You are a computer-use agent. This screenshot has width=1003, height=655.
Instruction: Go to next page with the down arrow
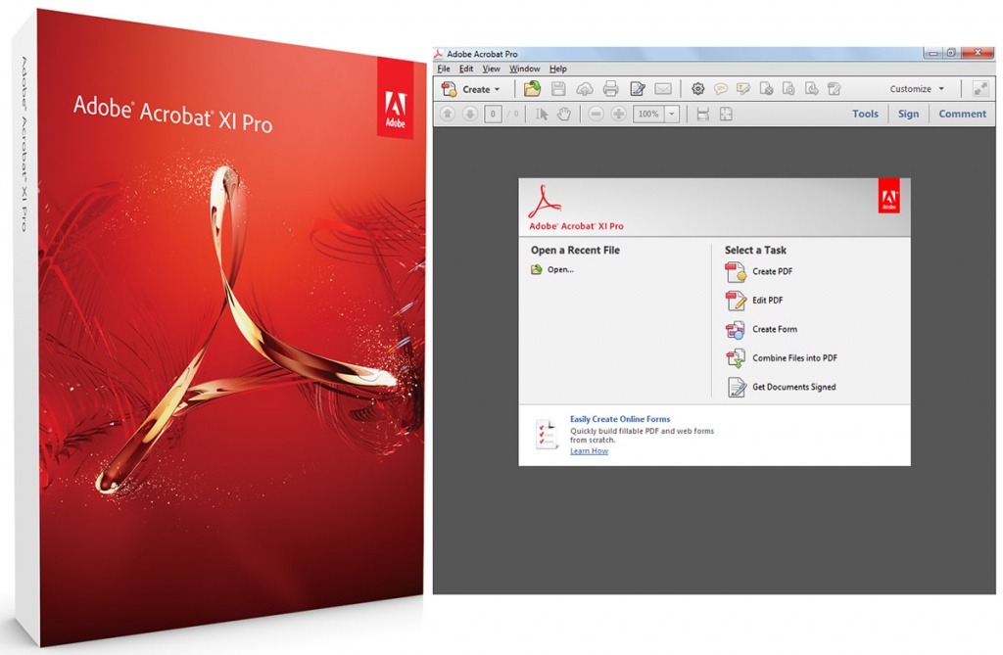point(470,114)
